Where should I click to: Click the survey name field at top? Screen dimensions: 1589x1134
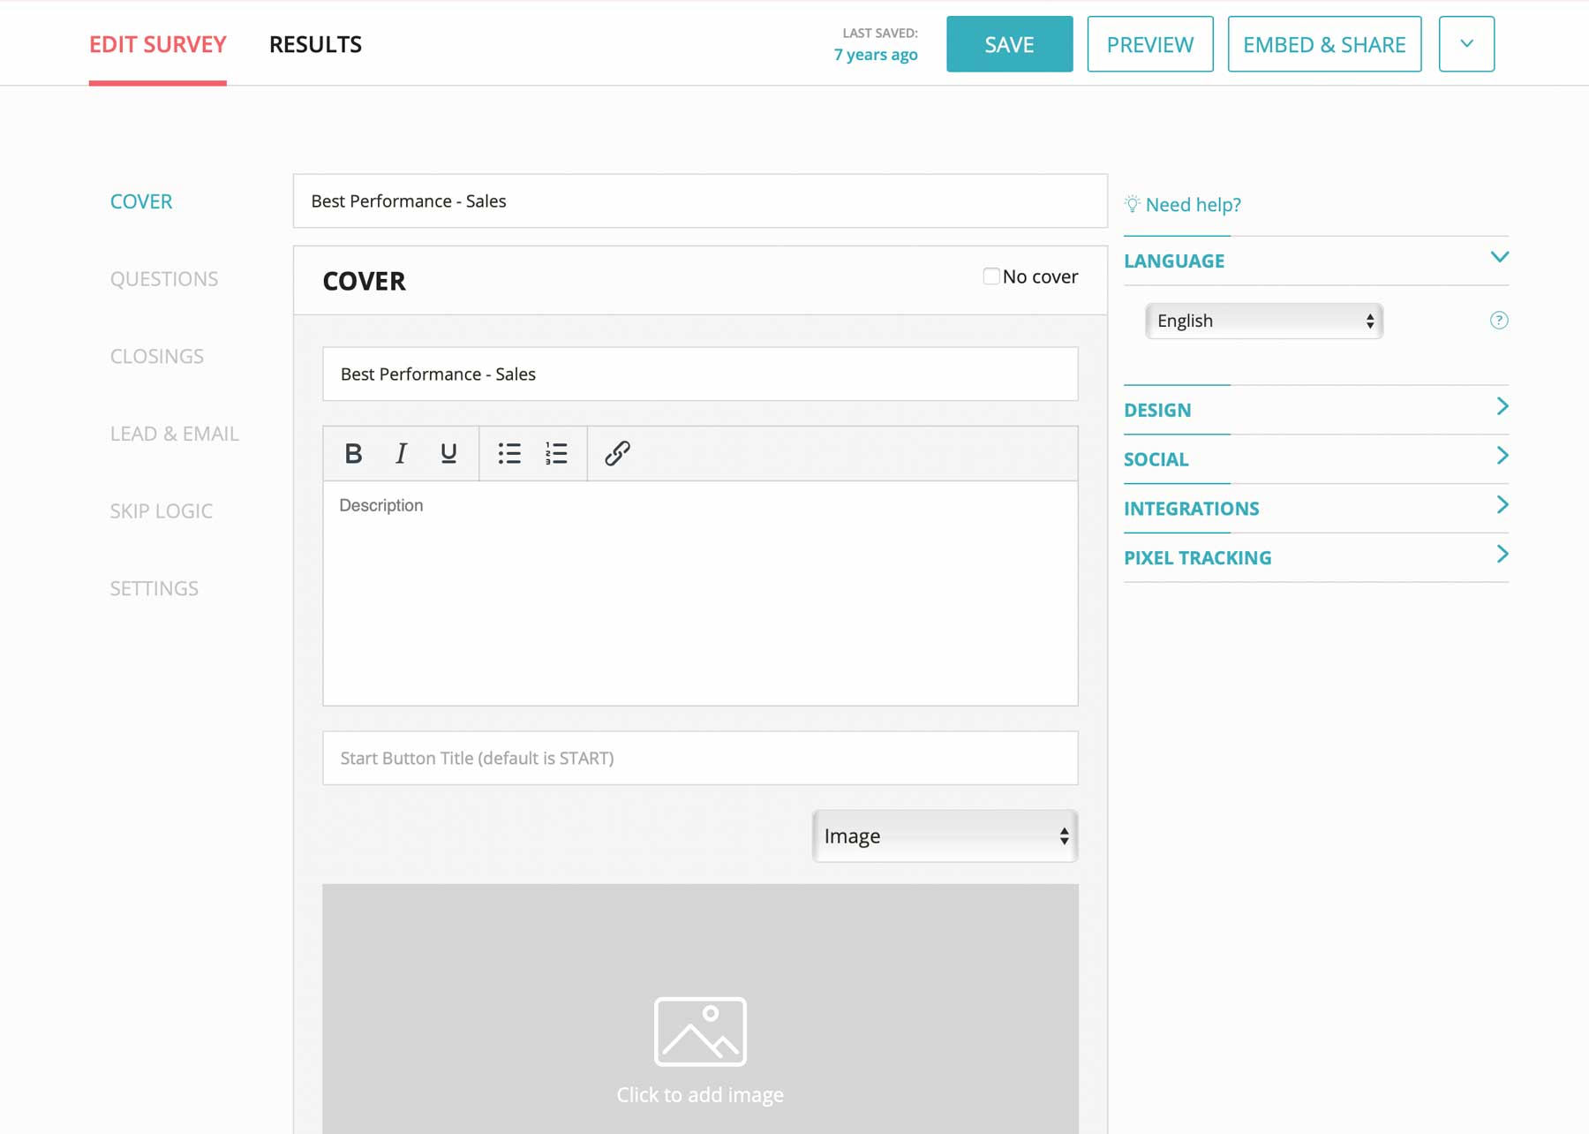[700, 201]
